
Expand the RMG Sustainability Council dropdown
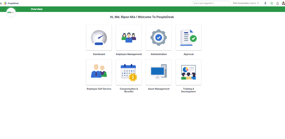click(x=246, y=3)
